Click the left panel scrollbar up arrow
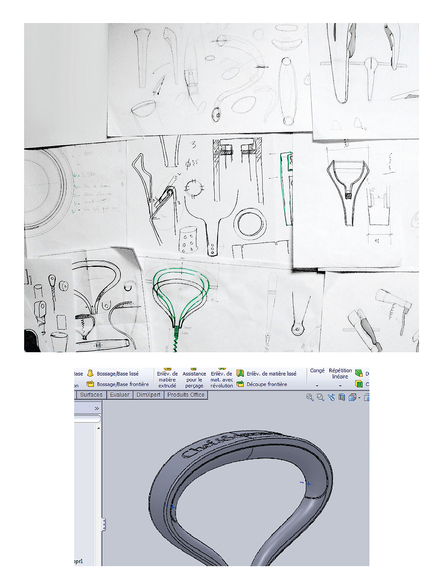 pos(98,429)
